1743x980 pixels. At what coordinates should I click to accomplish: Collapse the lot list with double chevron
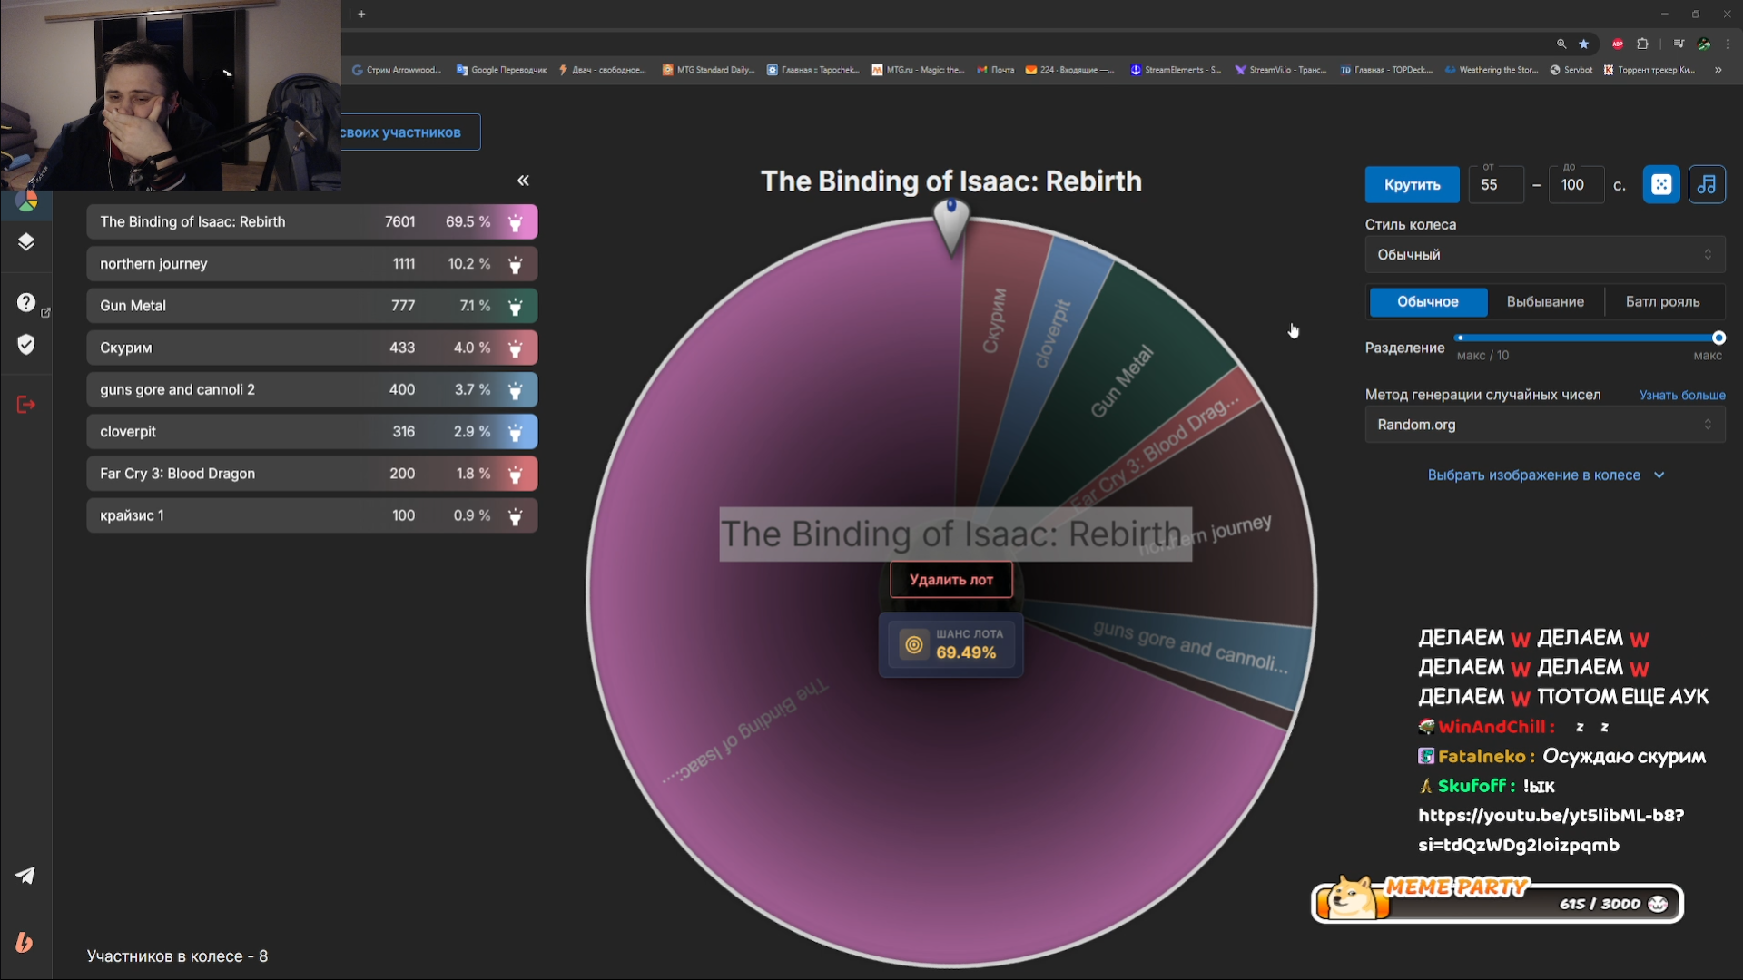(523, 181)
